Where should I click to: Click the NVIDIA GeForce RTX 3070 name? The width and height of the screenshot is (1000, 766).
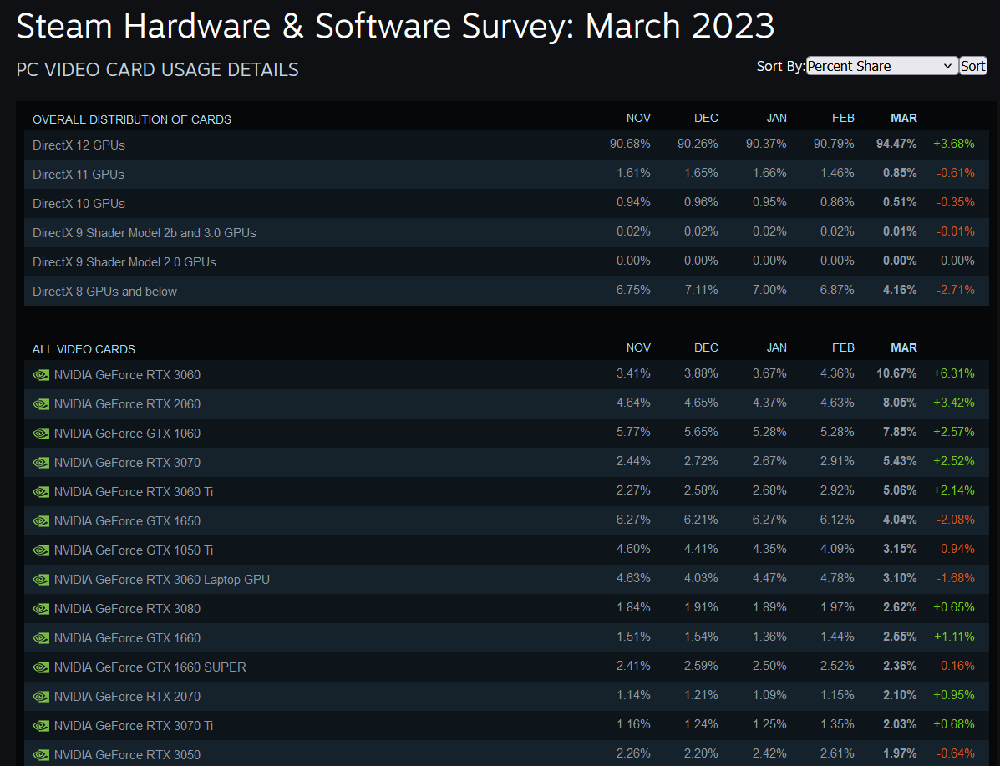[127, 463]
